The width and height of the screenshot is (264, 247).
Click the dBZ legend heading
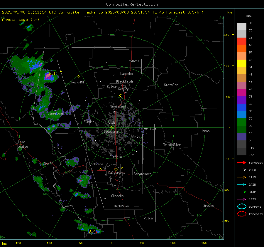click(249, 16)
